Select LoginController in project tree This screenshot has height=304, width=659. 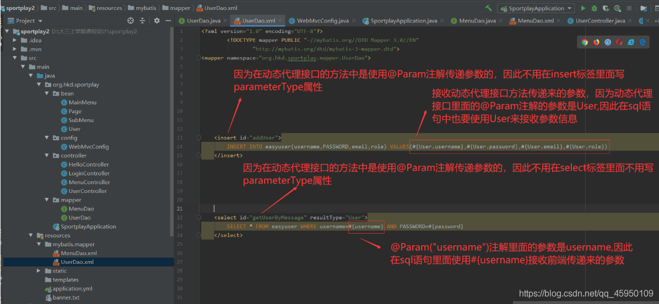click(x=85, y=173)
